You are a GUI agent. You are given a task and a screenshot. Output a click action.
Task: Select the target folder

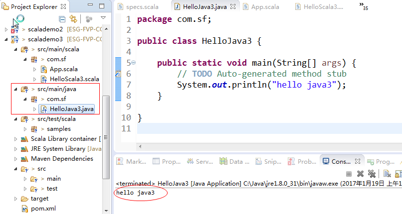pyautogui.click(x=39, y=199)
